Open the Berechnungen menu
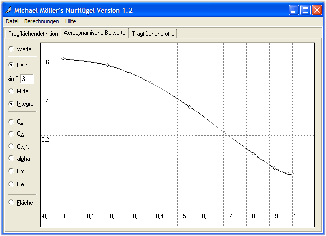 click(x=42, y=21)
